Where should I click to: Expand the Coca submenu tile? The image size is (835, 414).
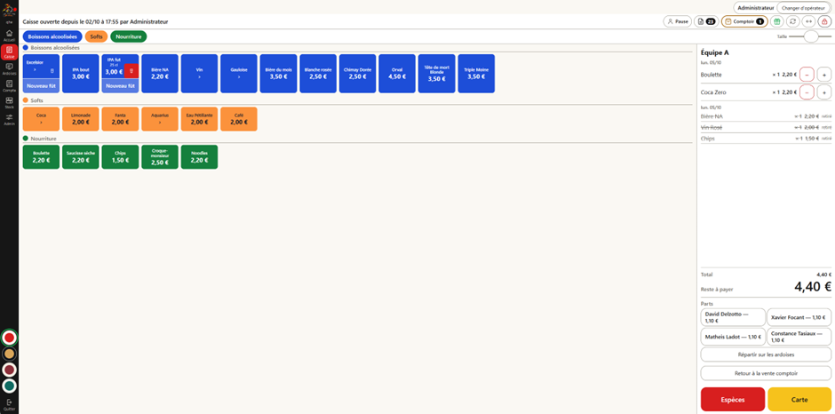click(x=41, y=119)
